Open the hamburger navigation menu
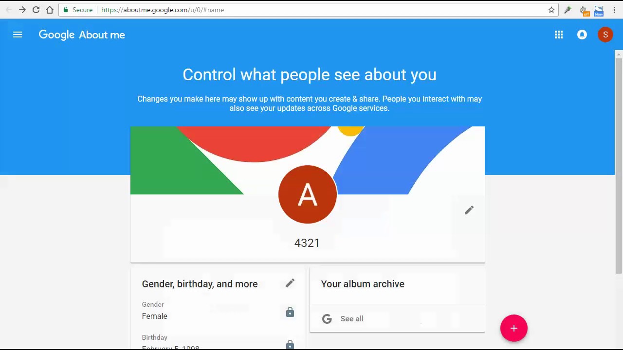This screenshot has width=623, height=350. click(x=18, y=35)
